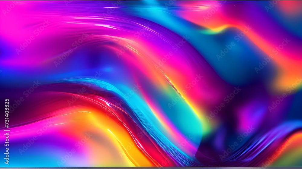
Task: Click the gray strip along bottom edge
Action: (x=151, y=168)
